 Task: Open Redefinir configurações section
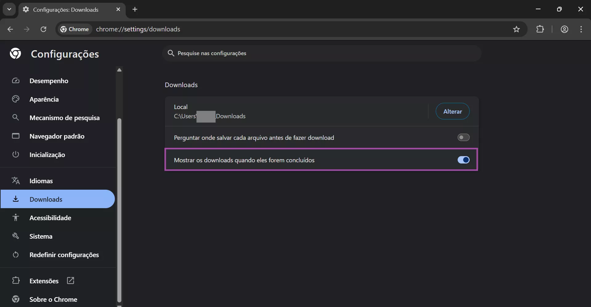64,255
